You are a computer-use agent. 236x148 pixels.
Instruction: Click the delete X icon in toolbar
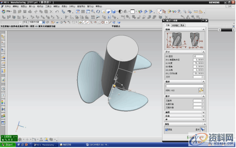pyautogui.click(x=52, y=11)
